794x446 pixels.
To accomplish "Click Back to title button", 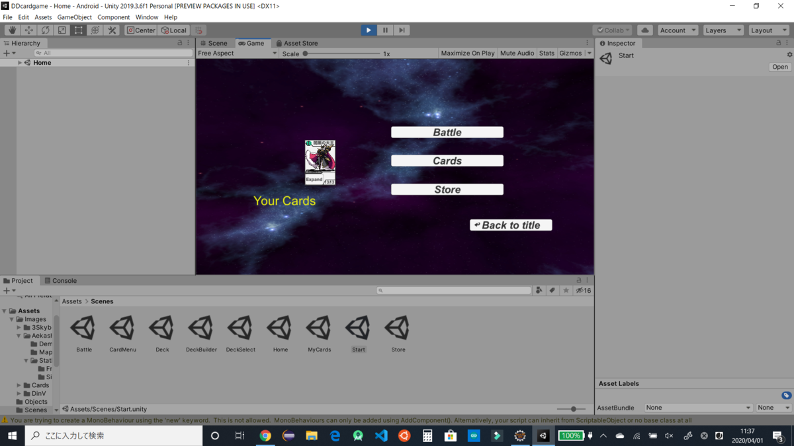I will [511, 225].
